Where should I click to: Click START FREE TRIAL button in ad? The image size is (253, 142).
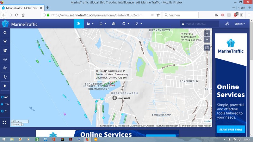coord(231,129)
